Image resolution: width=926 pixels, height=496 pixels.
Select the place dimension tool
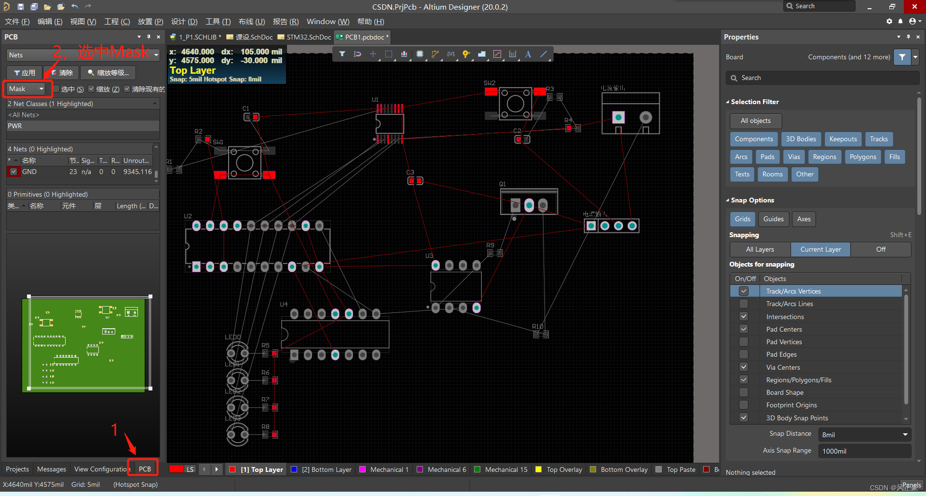pos(513,54)
